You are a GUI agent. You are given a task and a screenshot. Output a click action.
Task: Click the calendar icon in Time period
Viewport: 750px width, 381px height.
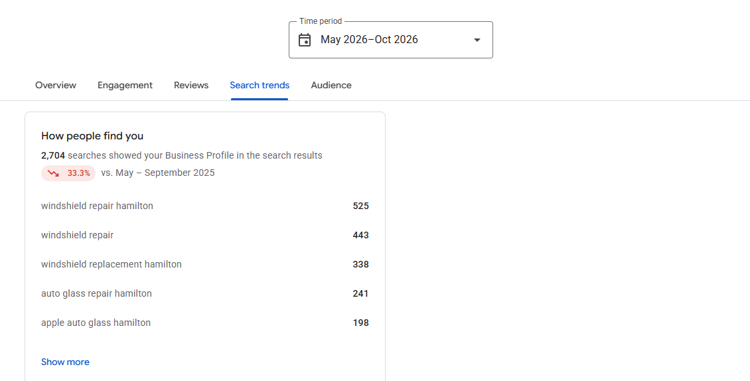click(305, 40)
